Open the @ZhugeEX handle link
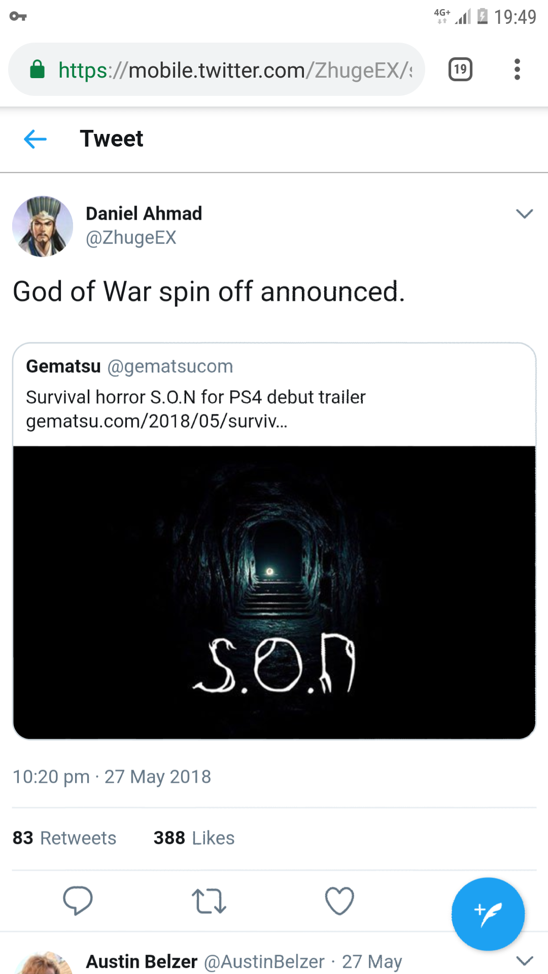Screen dimensions: 548x974 tap(131, 237)
